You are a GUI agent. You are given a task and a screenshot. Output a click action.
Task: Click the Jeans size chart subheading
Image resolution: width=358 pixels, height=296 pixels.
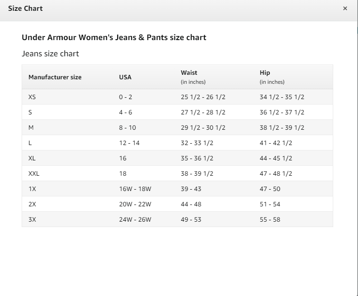pyautogui.click(x=50, y=54)
